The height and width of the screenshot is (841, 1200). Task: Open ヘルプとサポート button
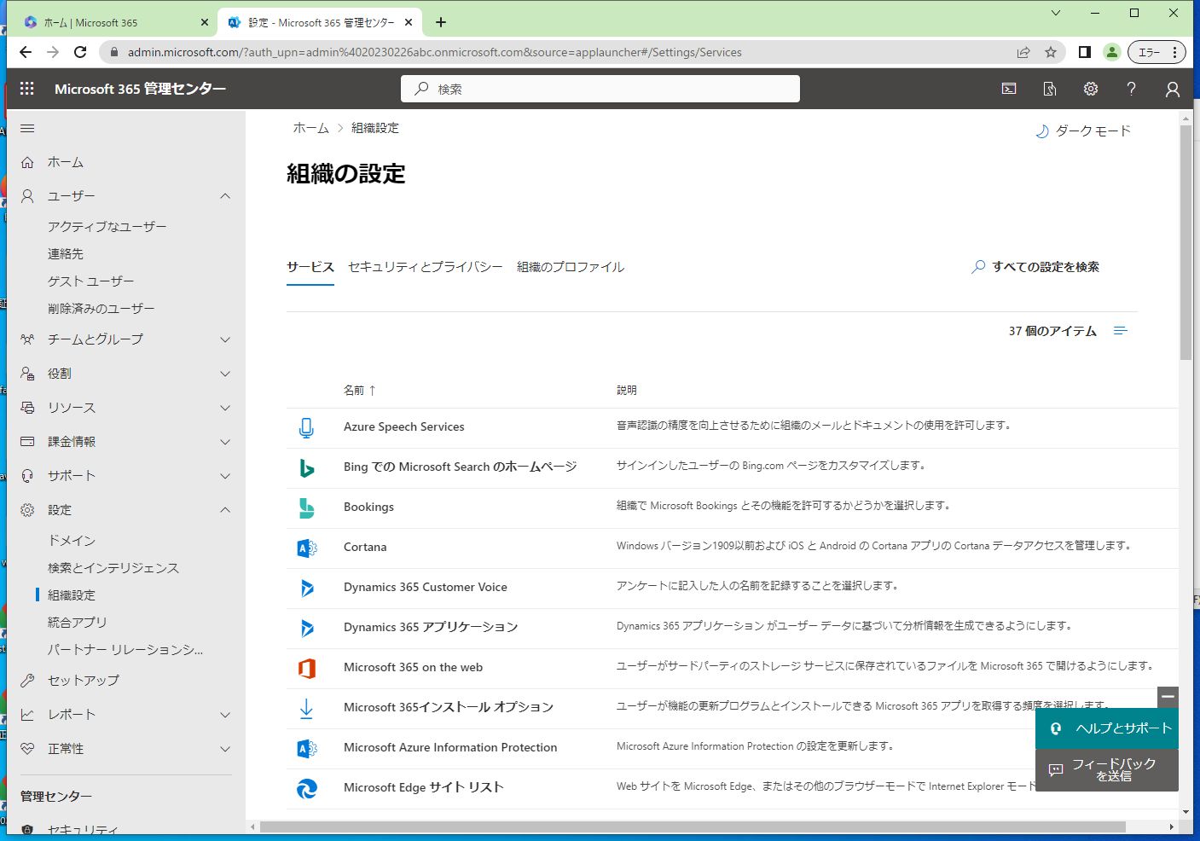[1107, 728]
